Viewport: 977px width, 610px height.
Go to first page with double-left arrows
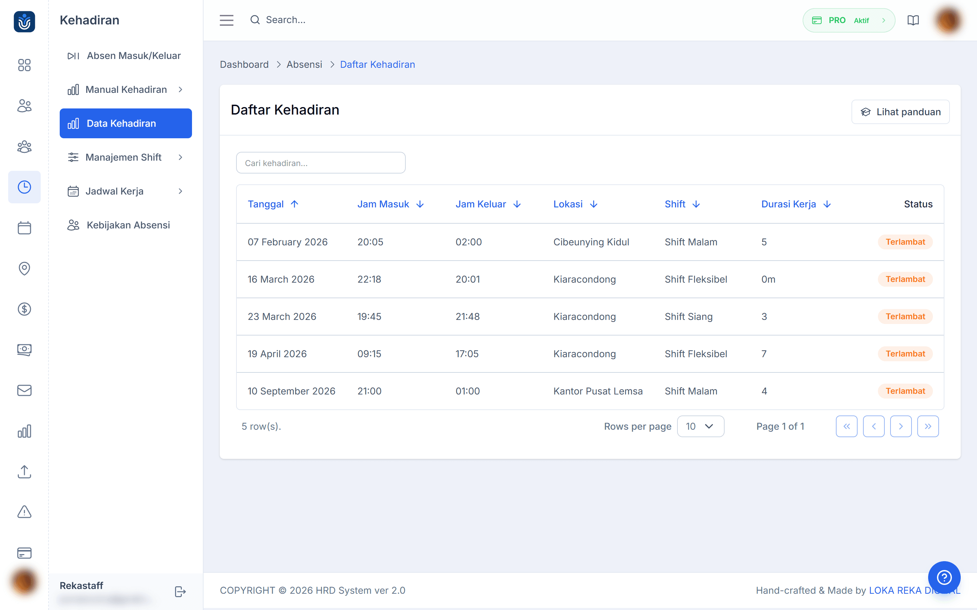pos(847,426)
